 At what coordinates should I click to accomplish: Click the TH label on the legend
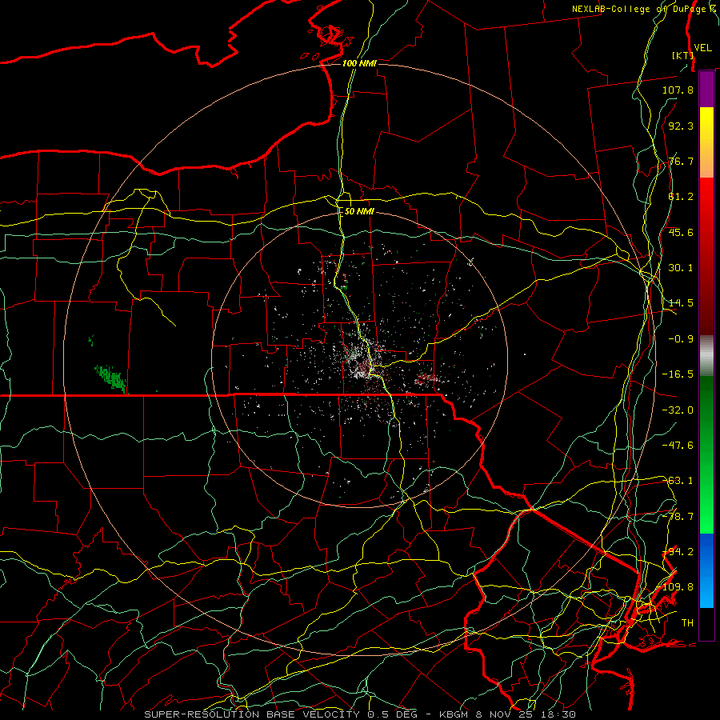687,623
